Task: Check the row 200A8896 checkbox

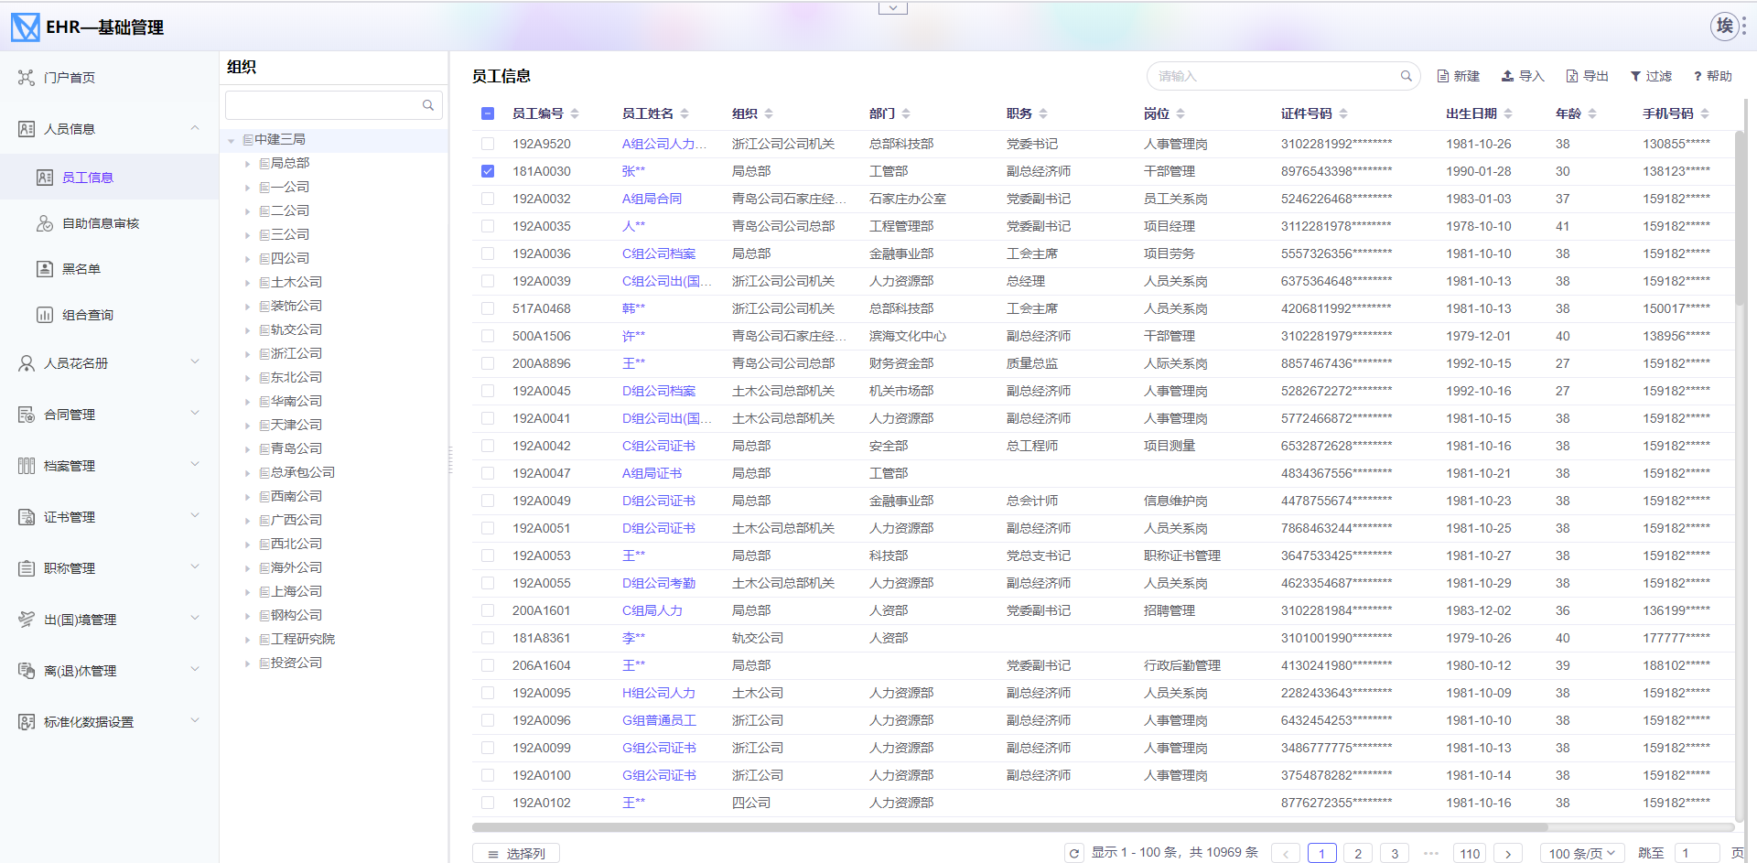Action: tap(488, 363)
